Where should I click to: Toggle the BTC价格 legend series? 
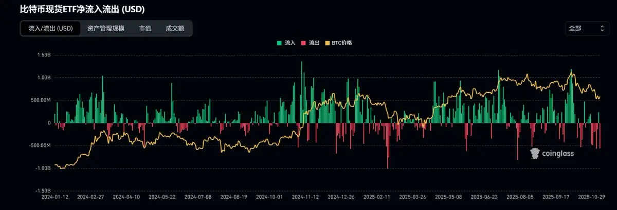pyautogui.click(x=338, y=43)
